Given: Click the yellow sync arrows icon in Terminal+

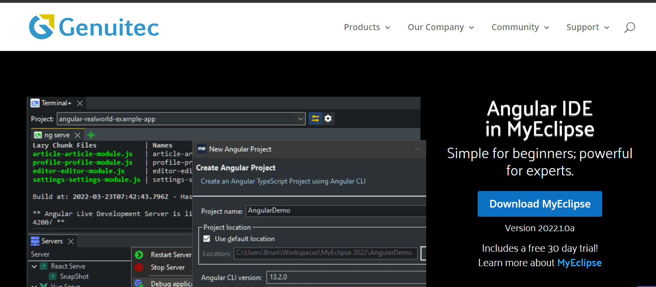Looking at the screenshot, I should 315,118.
